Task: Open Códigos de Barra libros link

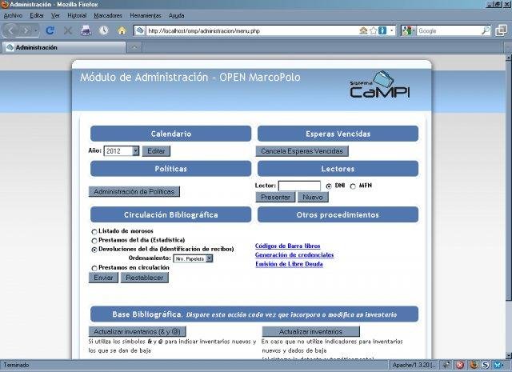Action: coord(288,246)
